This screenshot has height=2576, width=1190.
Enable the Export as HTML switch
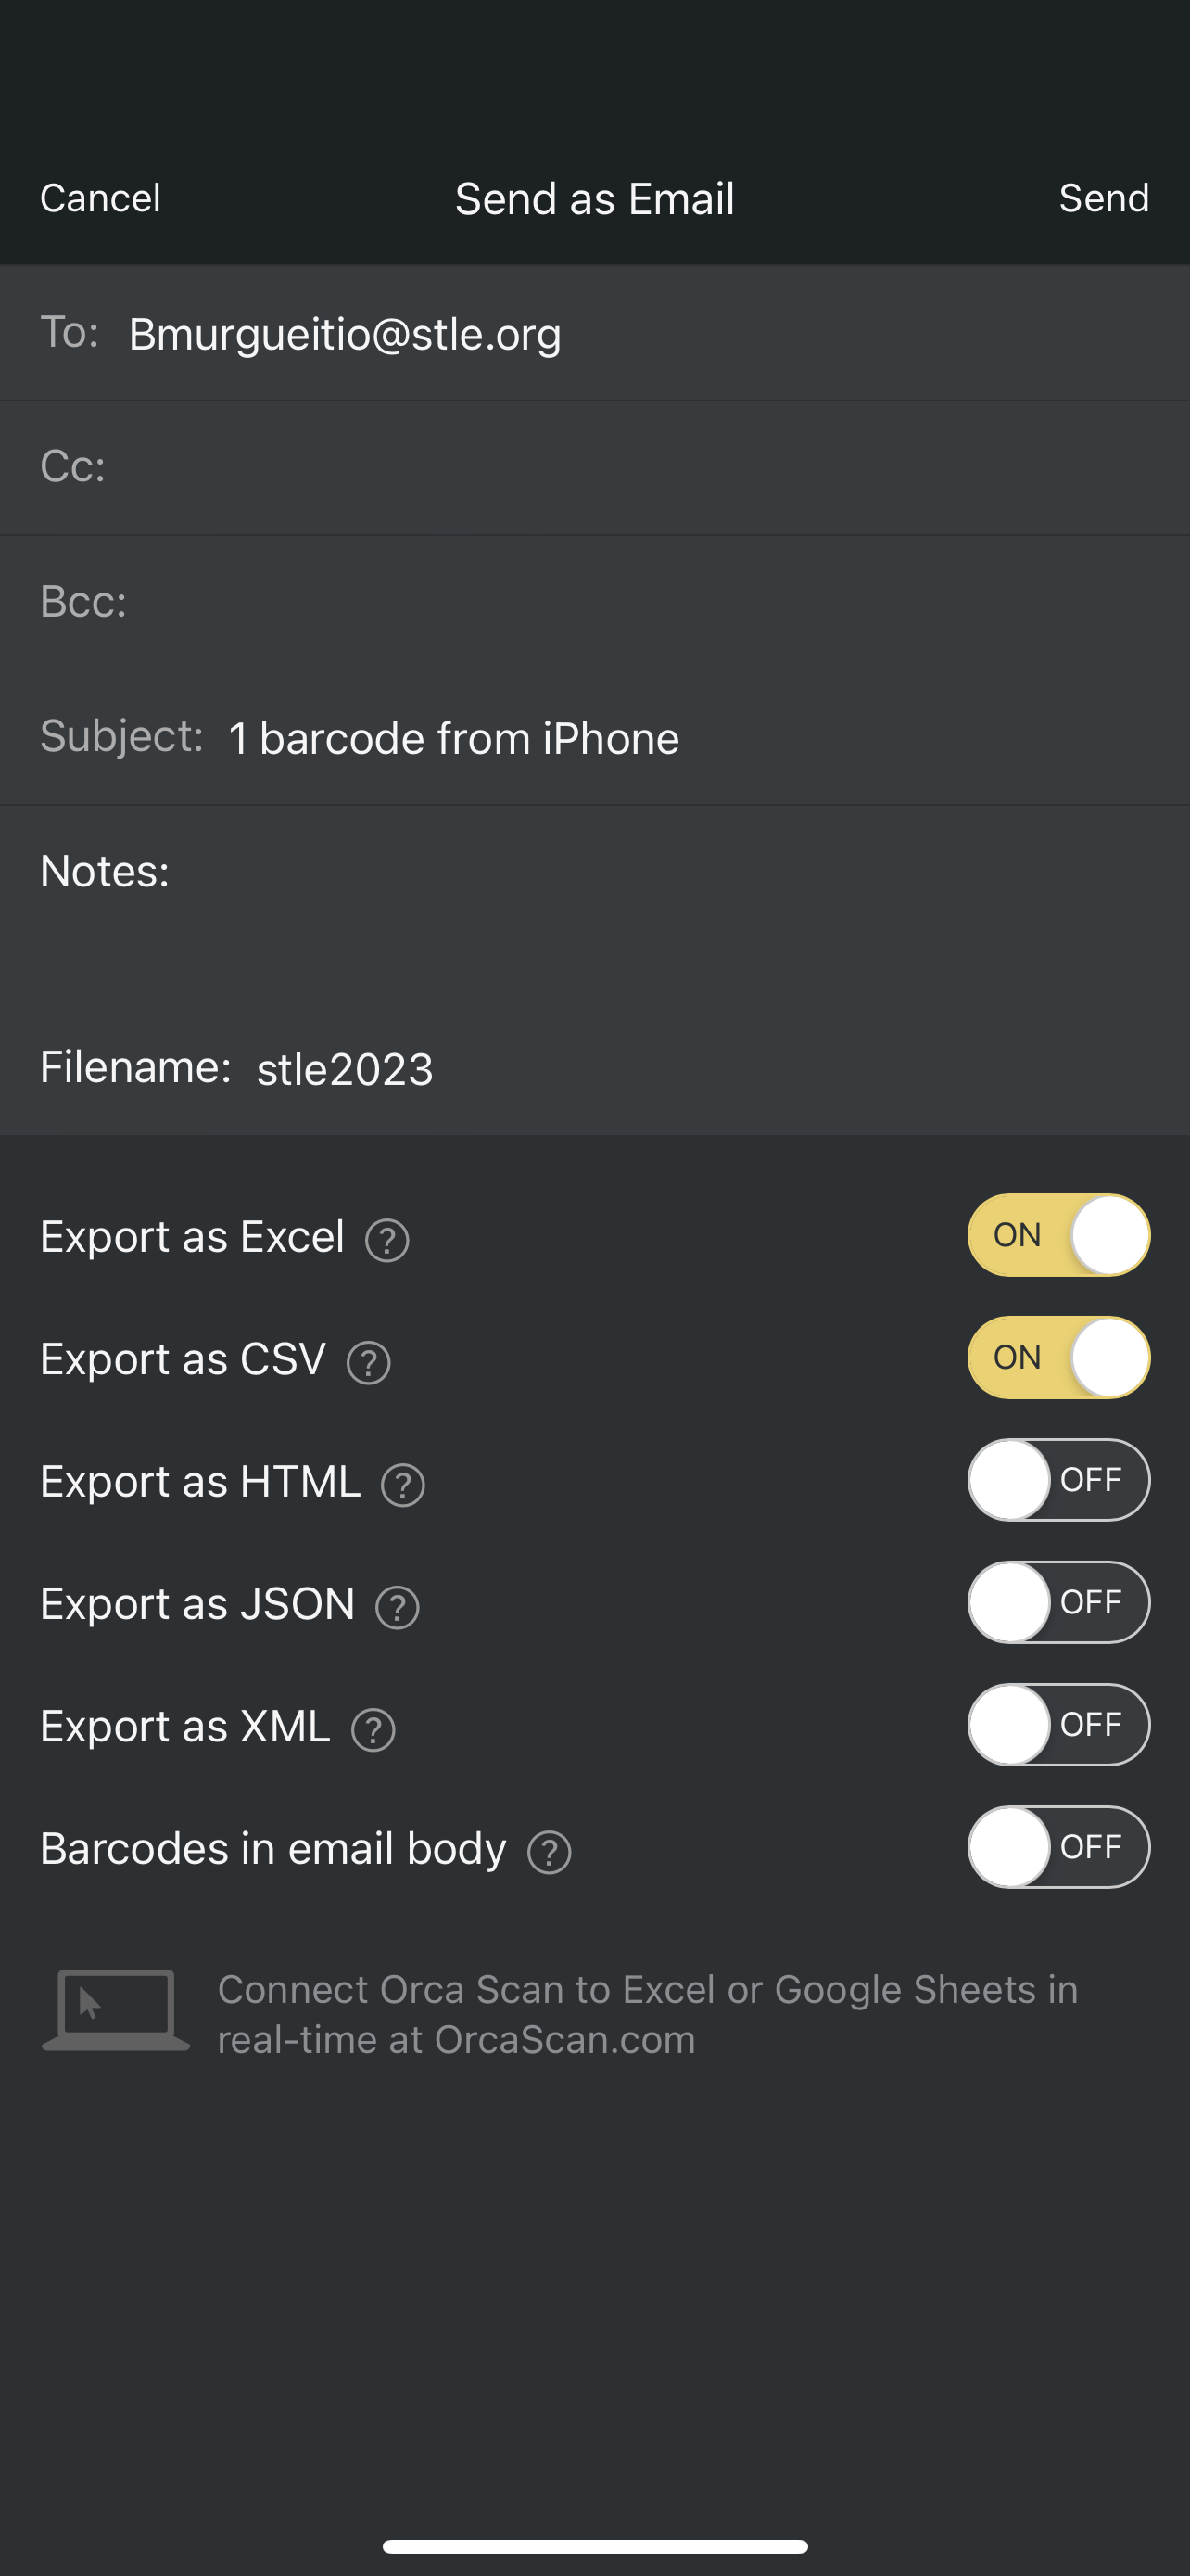click(x=1058, y=1480)
